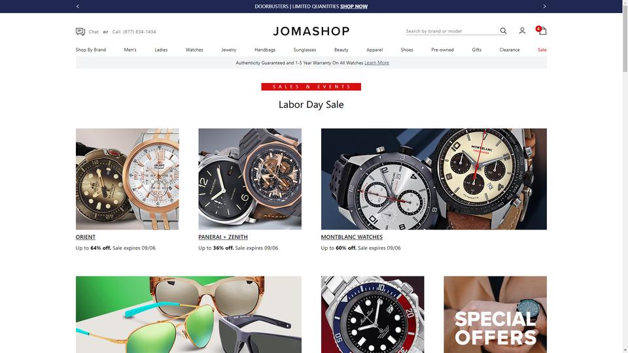The image size is (628, 353).
Task: Expand the Men's category menu
Action: coord(130,50)
